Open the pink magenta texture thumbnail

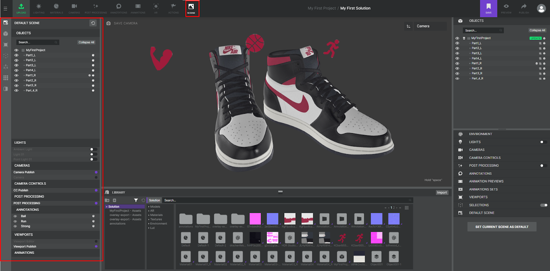point(255,219)
